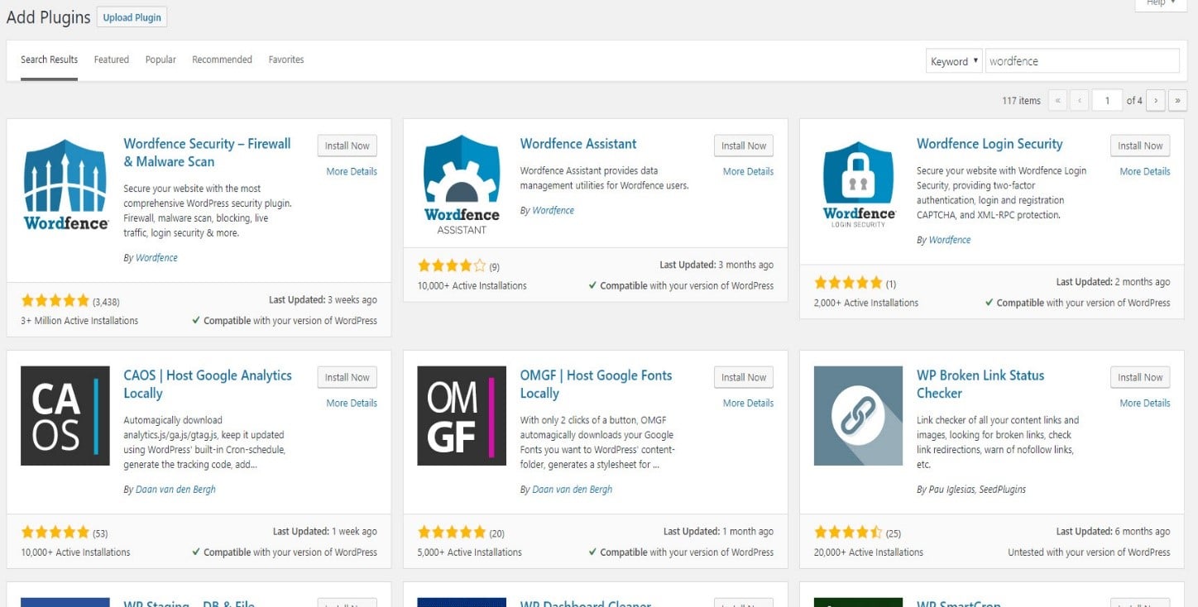This screenshot has height=607, width=1198.
Task: Click the Wordfence Security plugin logo icon
Action: pyautogui.click(x=65, y=184)
